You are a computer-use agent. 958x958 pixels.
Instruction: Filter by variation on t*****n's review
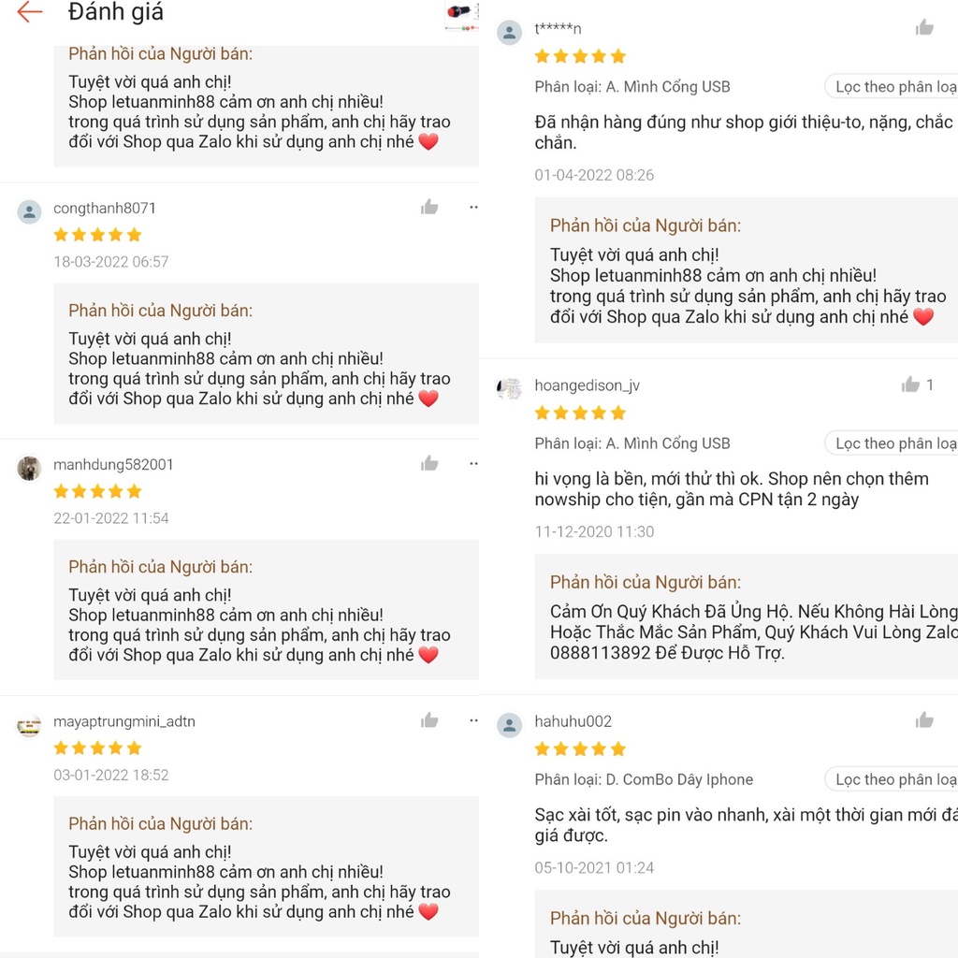pos(892,87)
